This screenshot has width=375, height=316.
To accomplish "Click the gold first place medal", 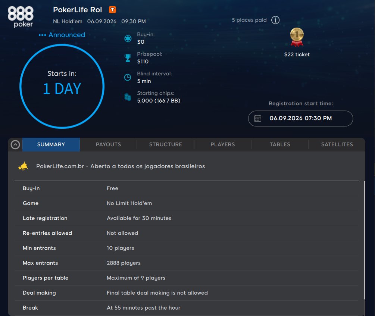I will pyautogui.click(x=297, y=37).
